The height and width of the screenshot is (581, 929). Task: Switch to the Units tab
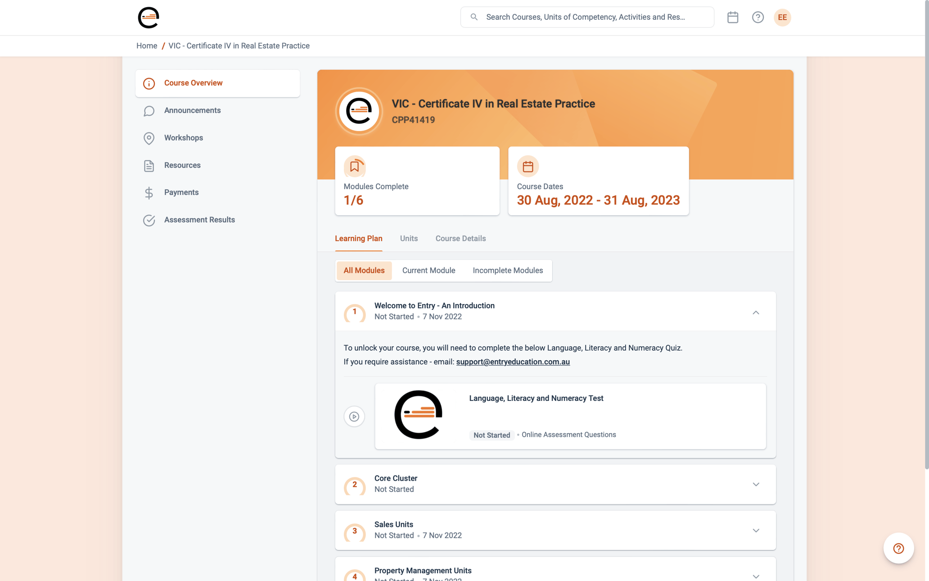tap(409, 239)
